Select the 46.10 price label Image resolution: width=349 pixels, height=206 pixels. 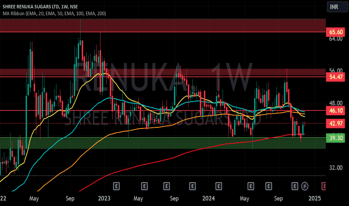(x=336, y=110)
